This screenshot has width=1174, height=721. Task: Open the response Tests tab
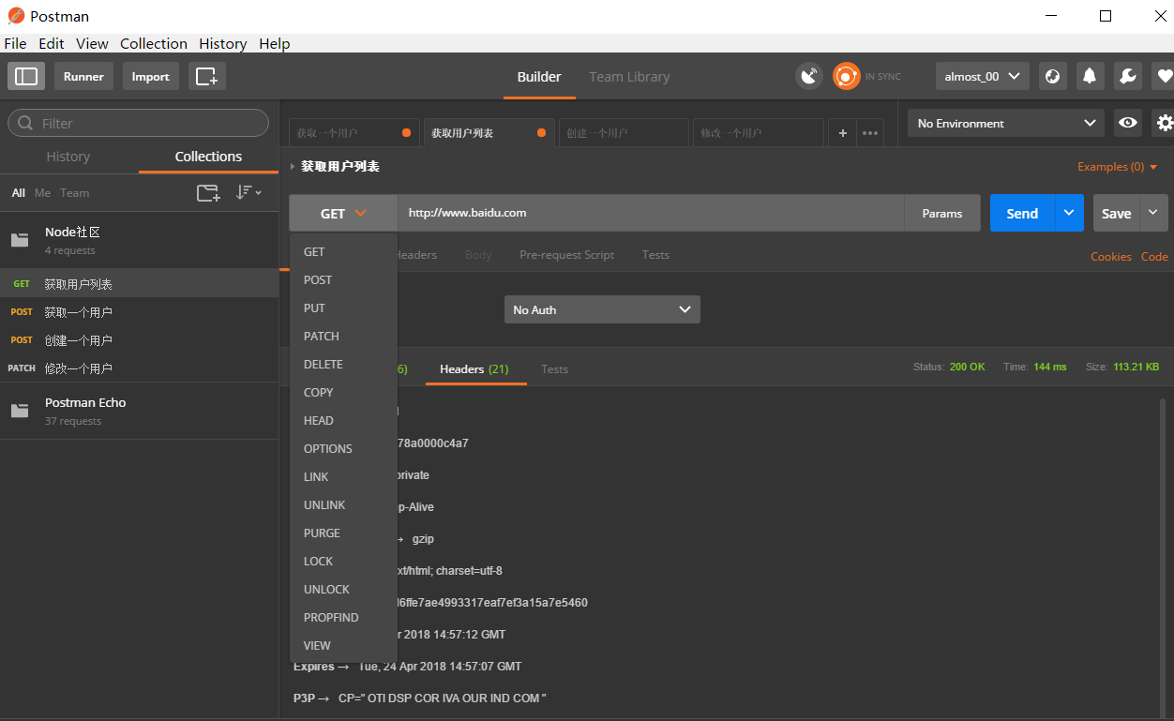point(554,368)
